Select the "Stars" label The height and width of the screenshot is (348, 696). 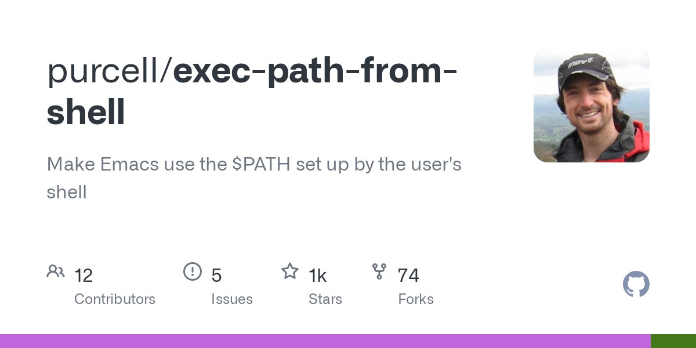[325, 299]
